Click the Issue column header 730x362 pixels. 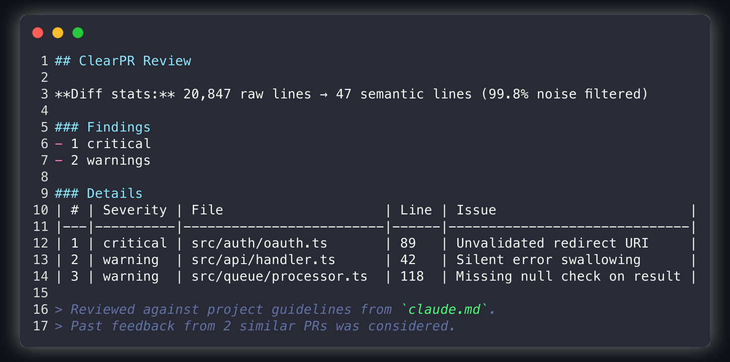click(476, 210)
